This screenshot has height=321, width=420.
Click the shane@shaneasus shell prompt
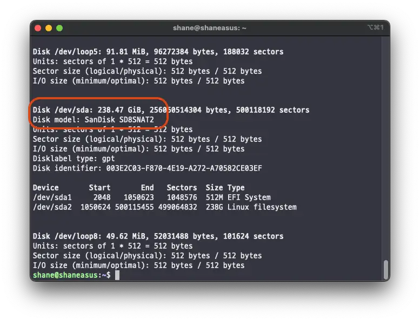pos(71,275)
